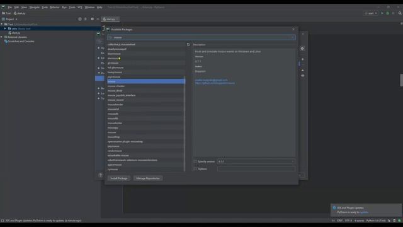Open the Window menu
This screenshot has width=403, height=227.
coord(89,7)
